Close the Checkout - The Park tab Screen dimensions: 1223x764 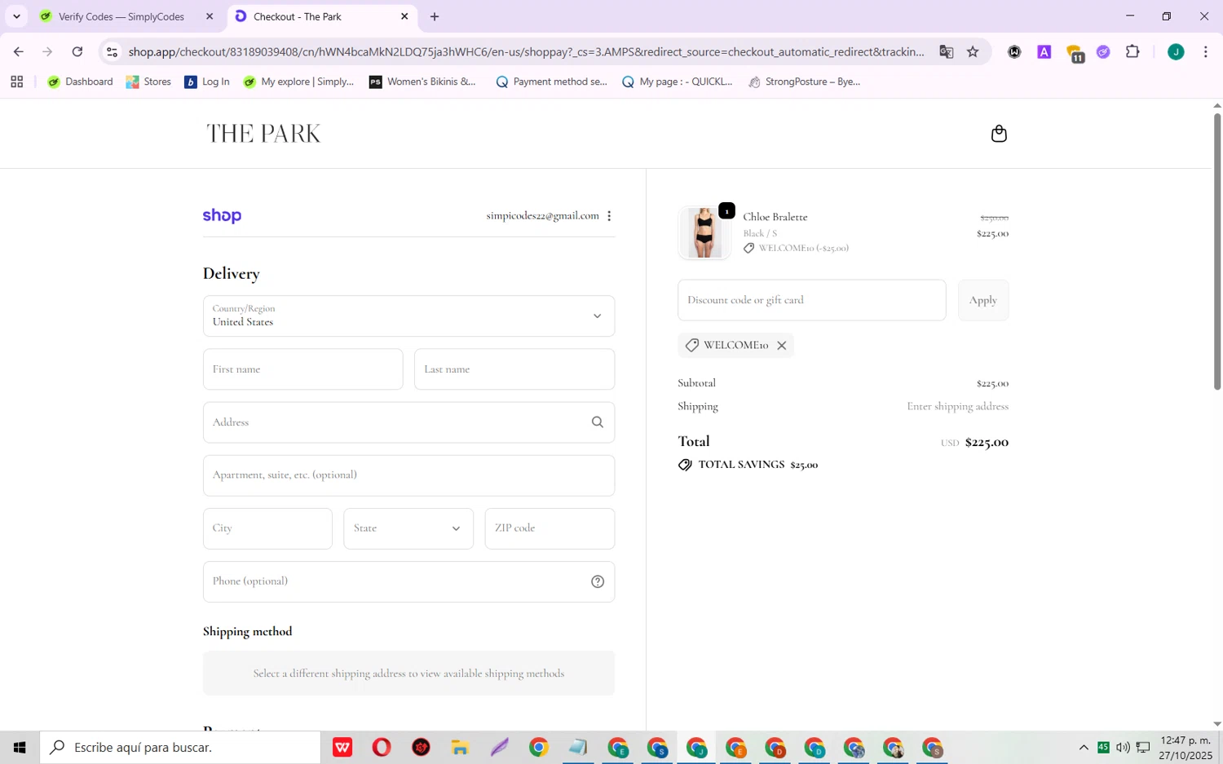tap(404, 16)
